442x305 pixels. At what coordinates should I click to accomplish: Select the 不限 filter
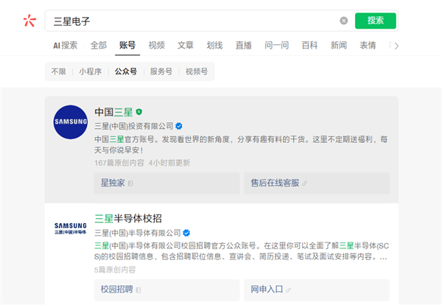59,71
